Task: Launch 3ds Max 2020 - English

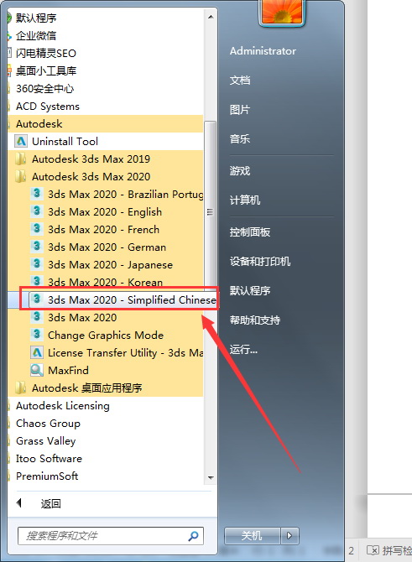Action: click(105, 211)
